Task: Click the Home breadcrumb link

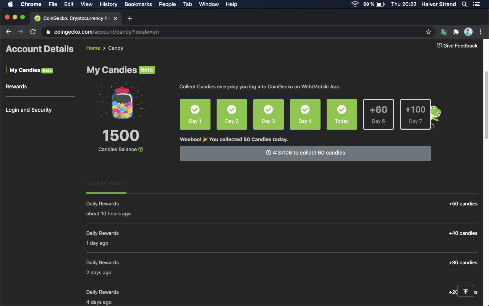Action: click(x=93, y=48)
